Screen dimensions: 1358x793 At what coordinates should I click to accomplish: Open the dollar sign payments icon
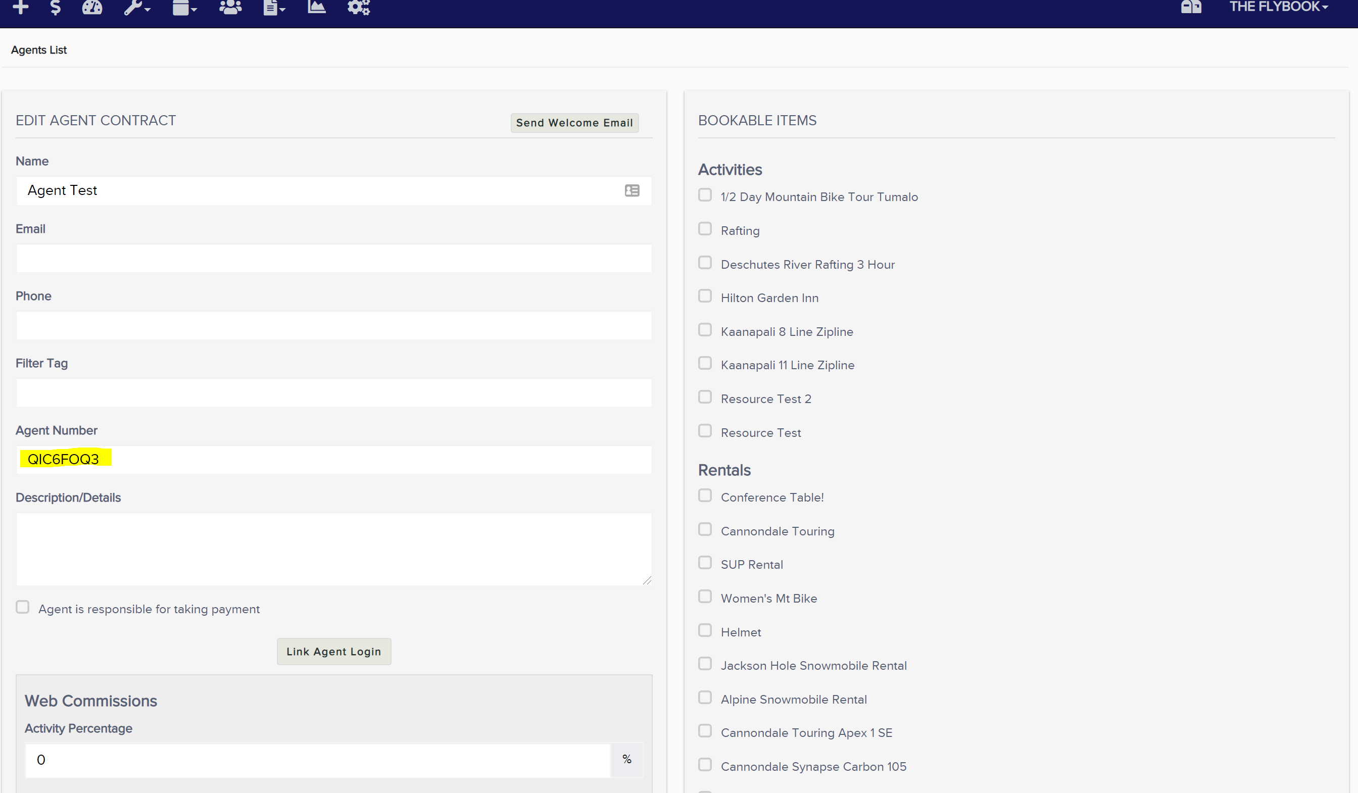55,7
